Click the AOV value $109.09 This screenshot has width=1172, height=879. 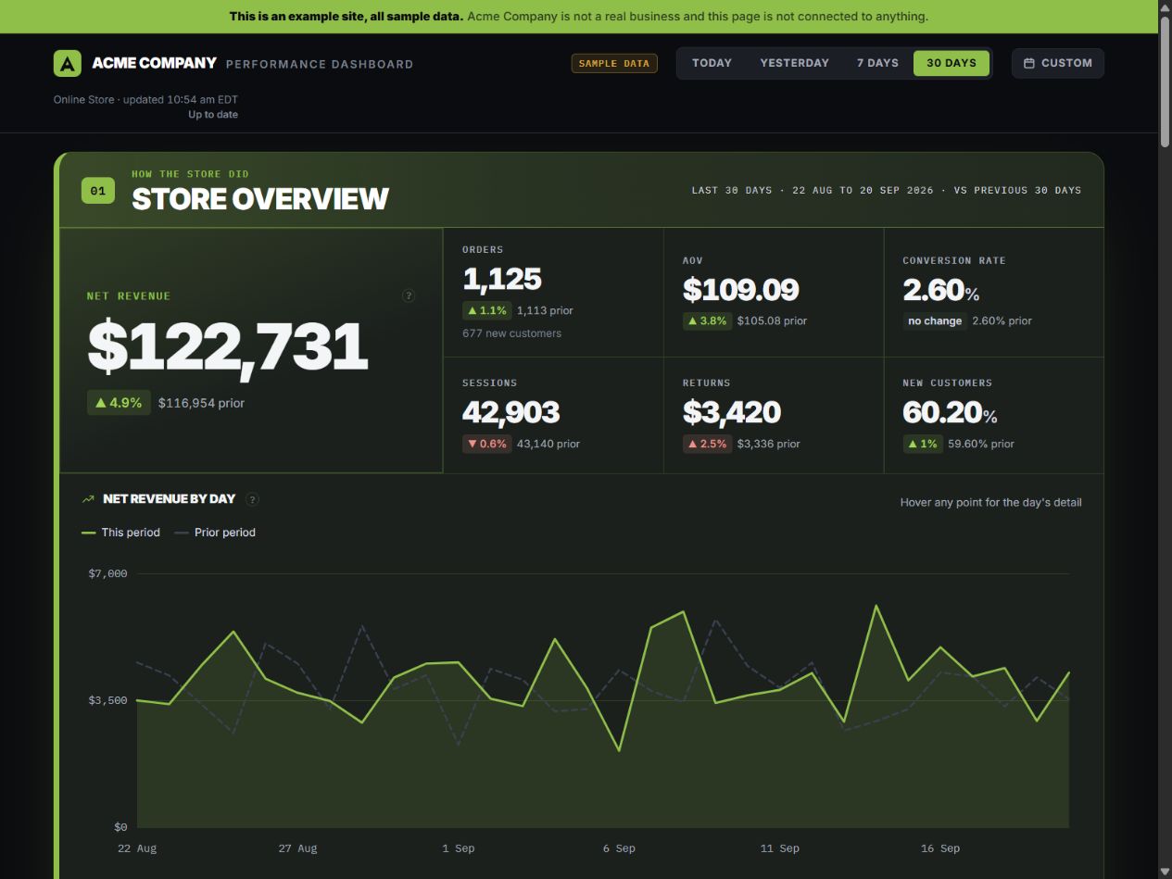click(740, 290)
